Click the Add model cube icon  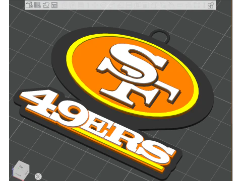pyautogui.click(x=29, y=5)
